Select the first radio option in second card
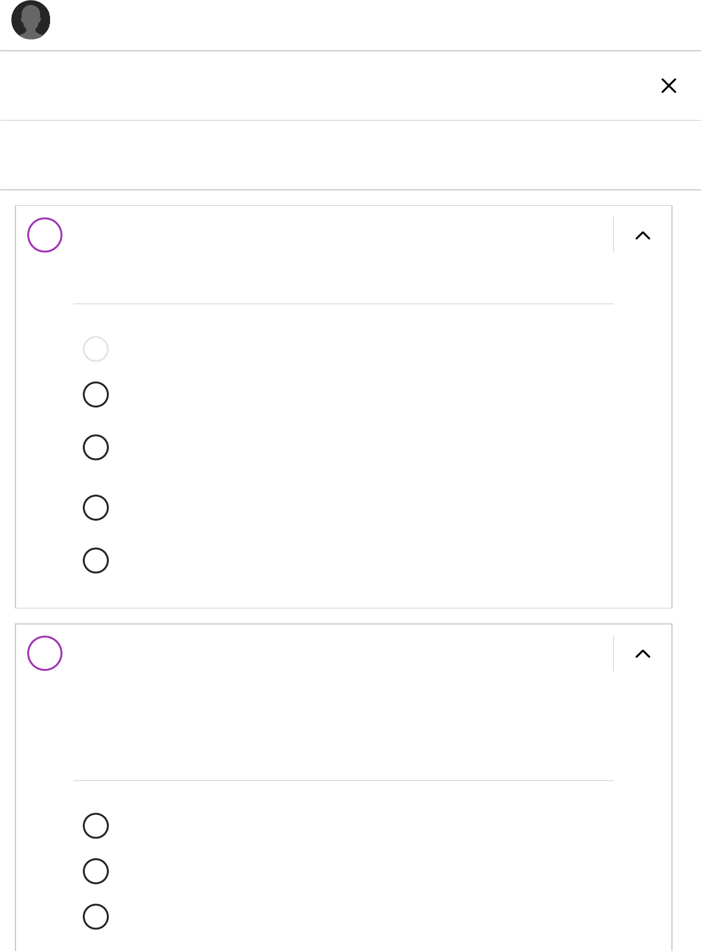The width and height of the screenshot is (701, 951). pos(96,826)
